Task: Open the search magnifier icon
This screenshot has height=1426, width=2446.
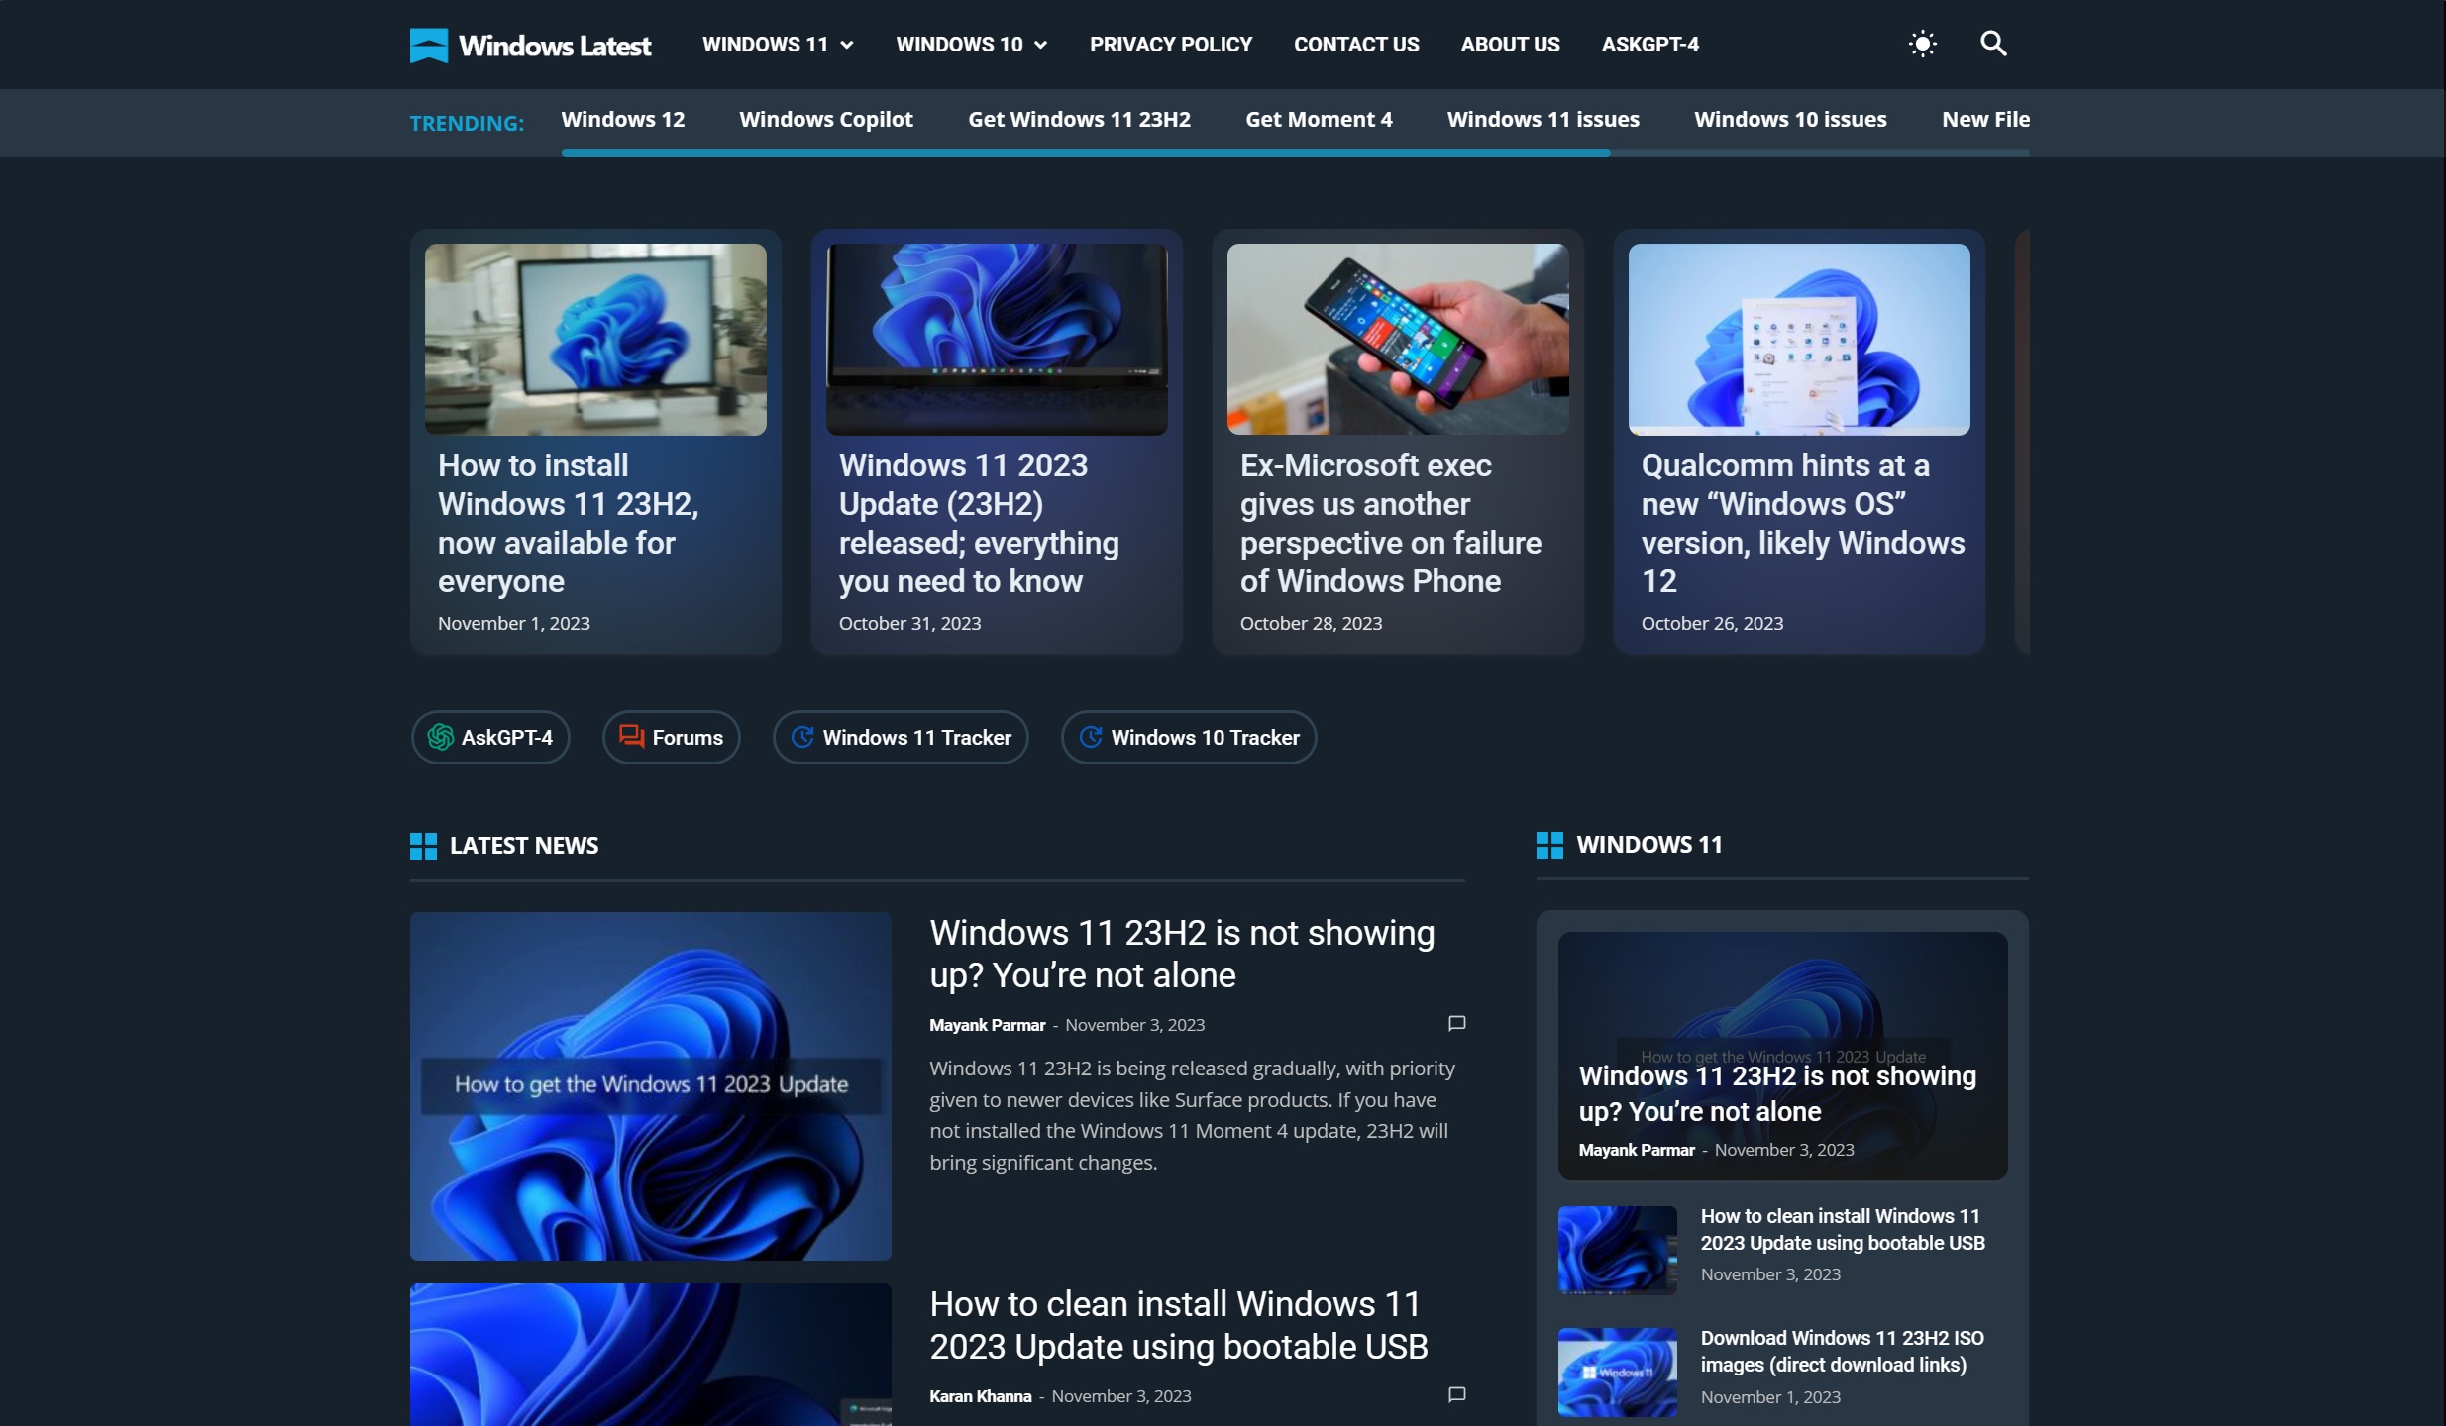Action: click(x=1993, y=44)
